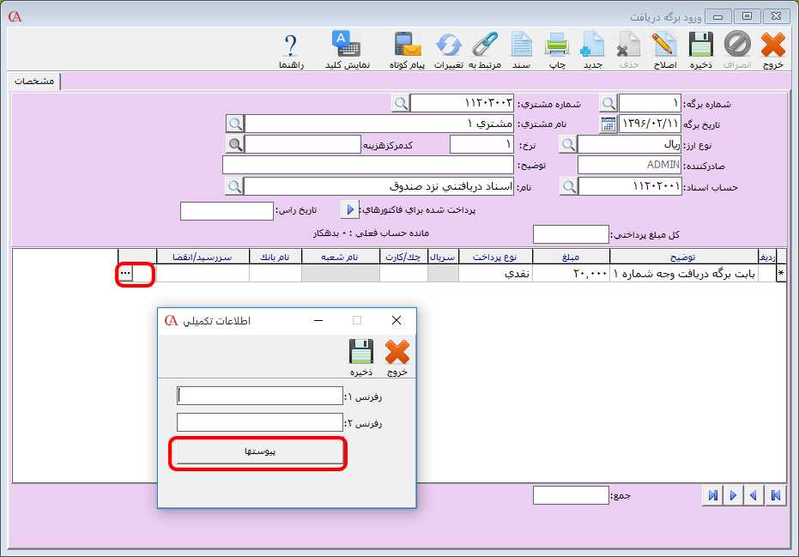Click the Edit (اصلاح) pencil icon

coord(663,45)
